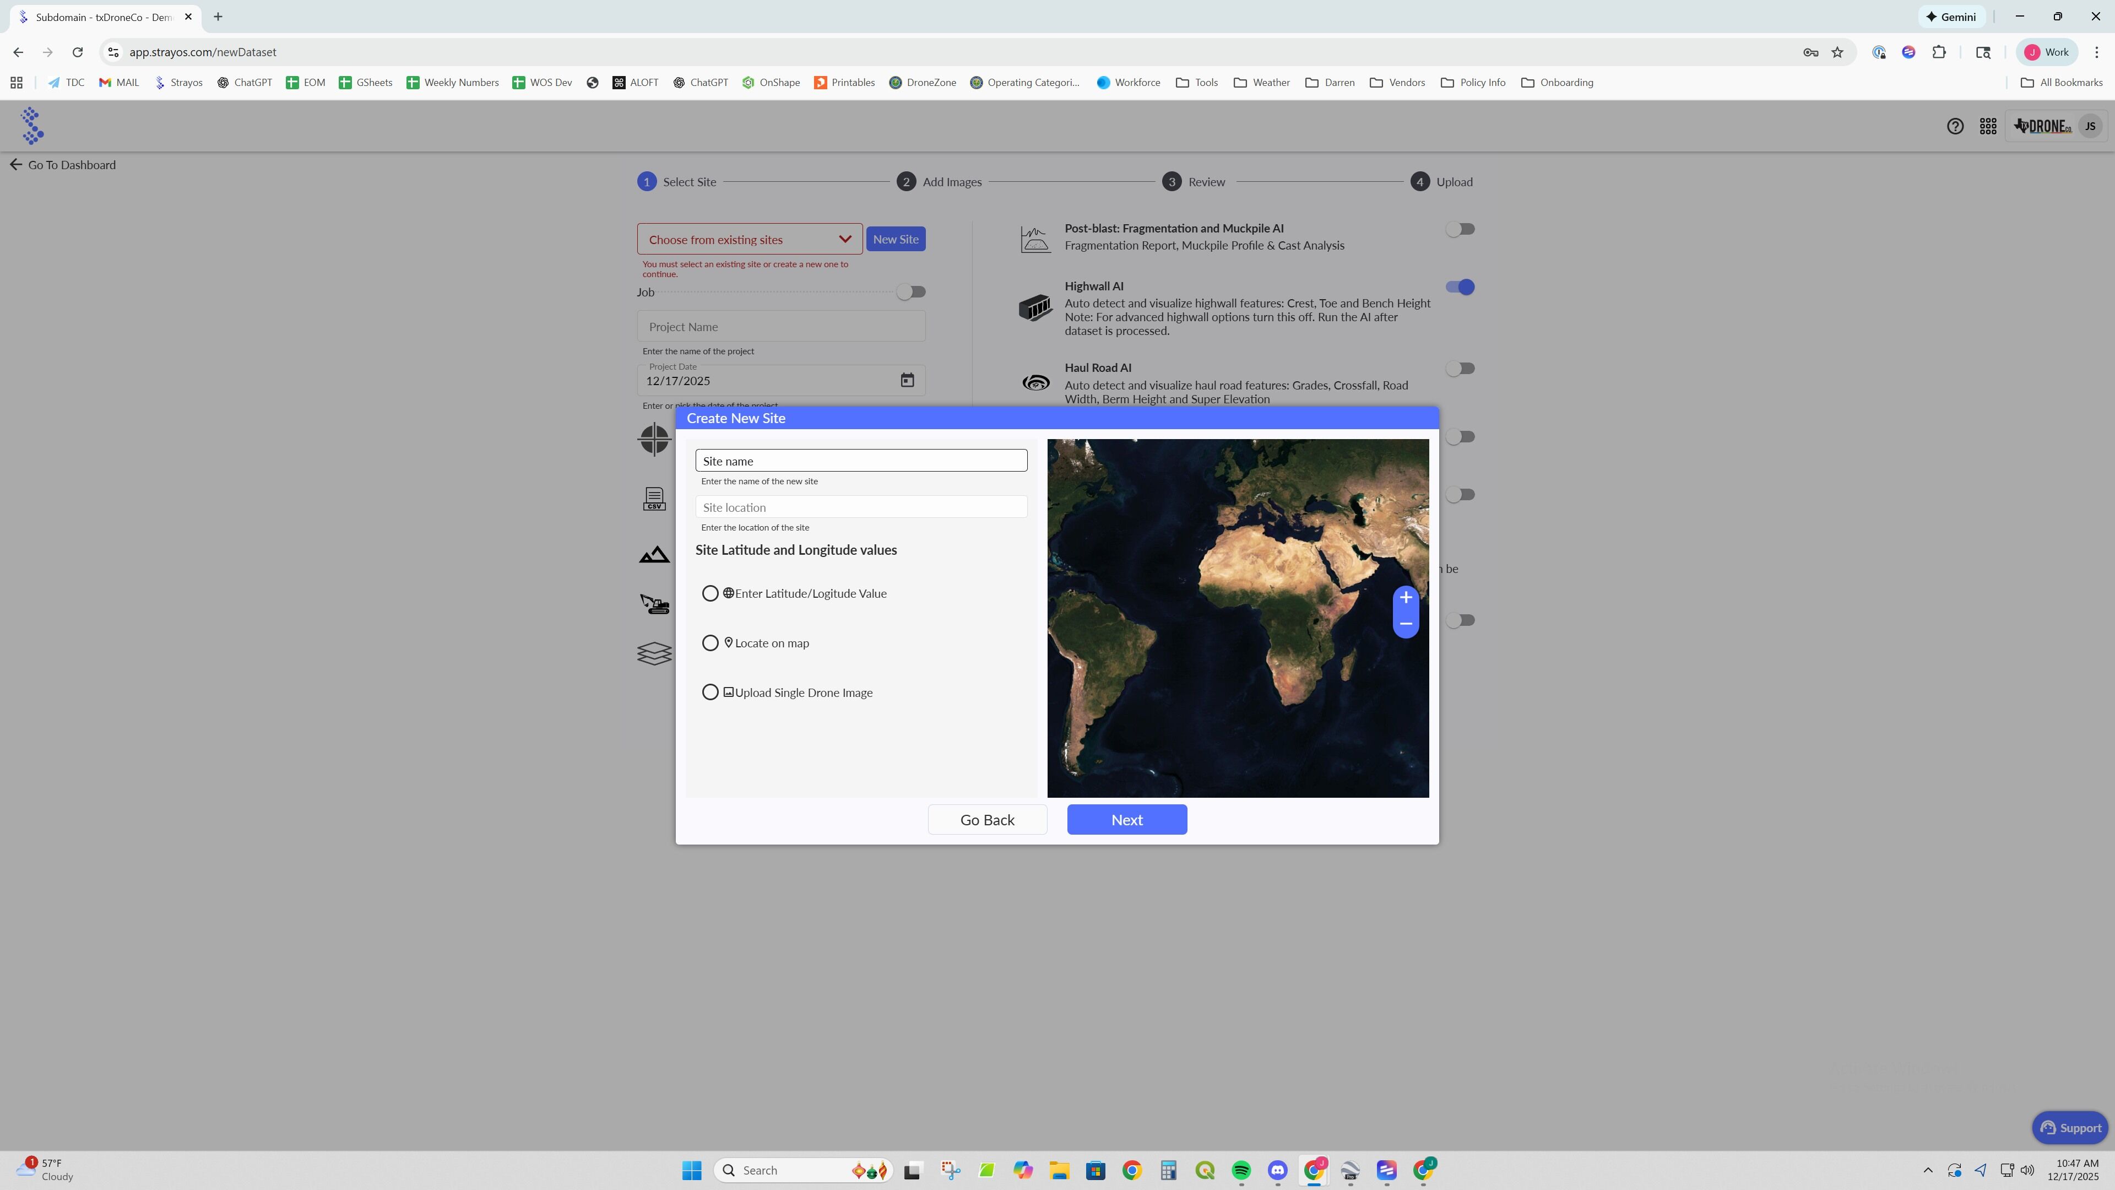
Task: Click the Go Back button
Action: tap(987, 820)
